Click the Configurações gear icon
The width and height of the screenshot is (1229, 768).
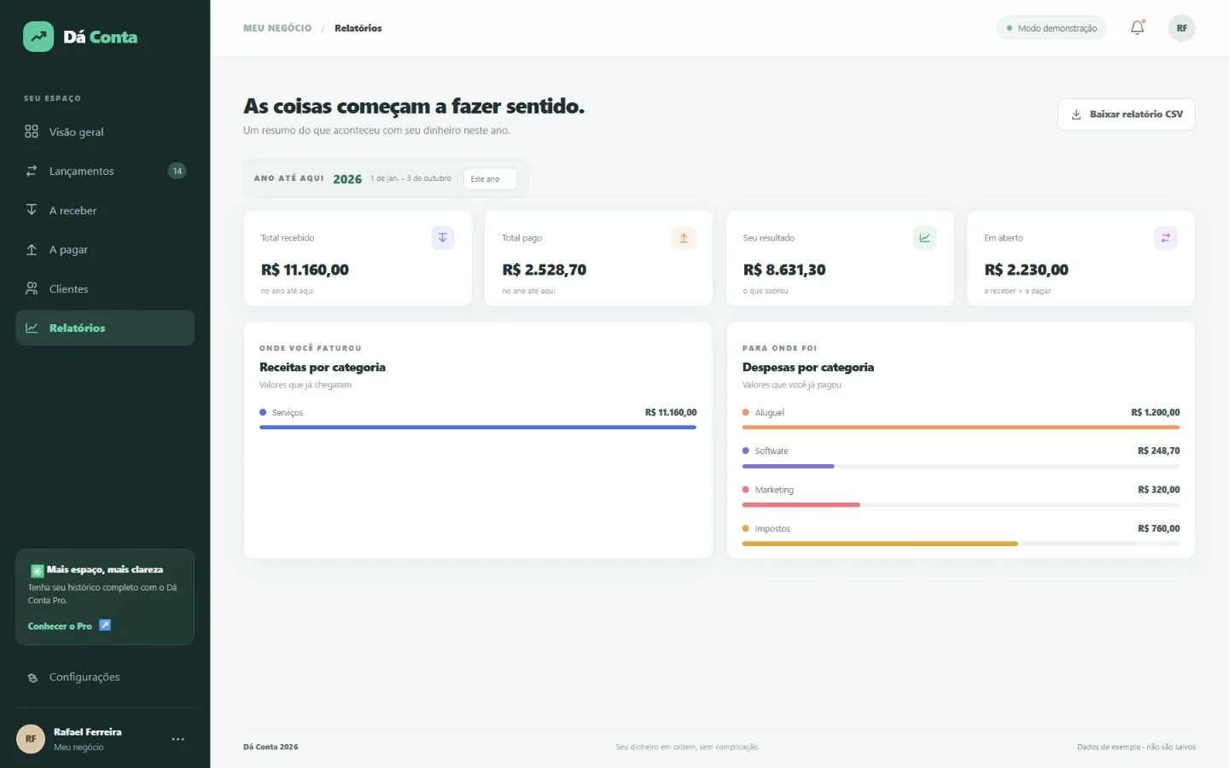32,678
